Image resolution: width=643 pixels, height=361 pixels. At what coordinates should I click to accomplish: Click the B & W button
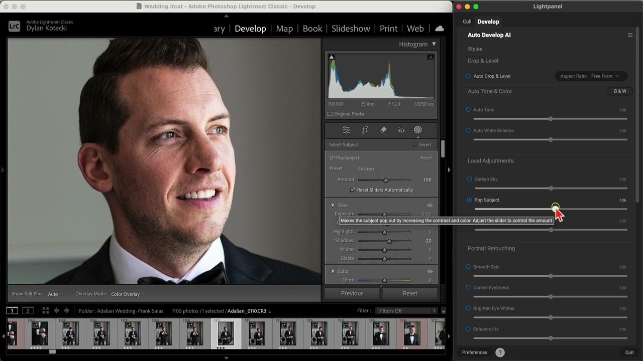620,91
